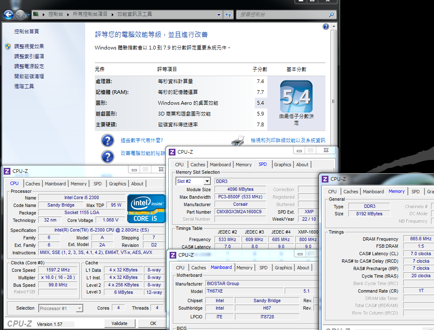The height and width of the screenshot is (330, 434).
Task: Click the Back arrow in Control Panel
Action: pyautogui.click(x=9, y=15)
